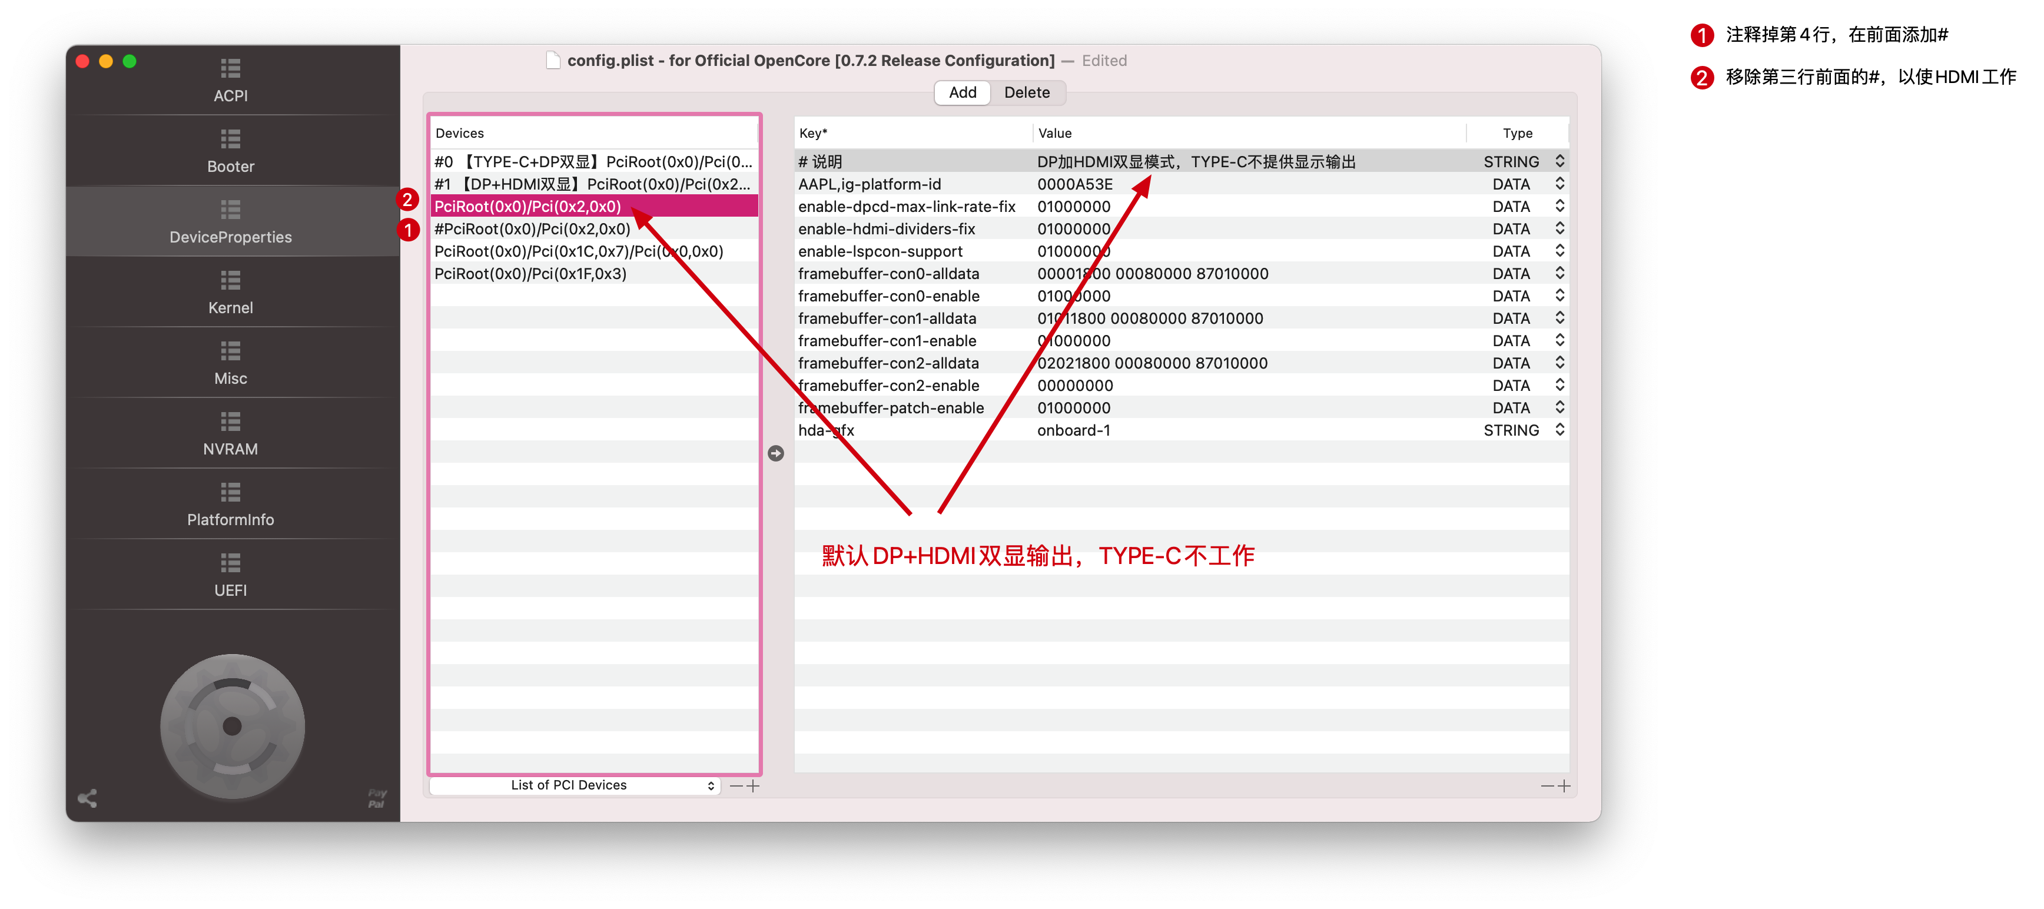Click the share icon at bottom left

click(87, 798)
